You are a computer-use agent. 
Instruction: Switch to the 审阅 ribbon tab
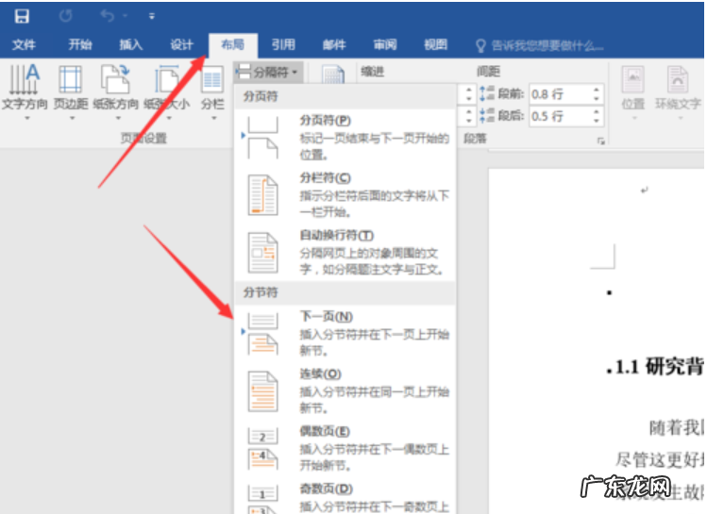[x=385, y=44]
